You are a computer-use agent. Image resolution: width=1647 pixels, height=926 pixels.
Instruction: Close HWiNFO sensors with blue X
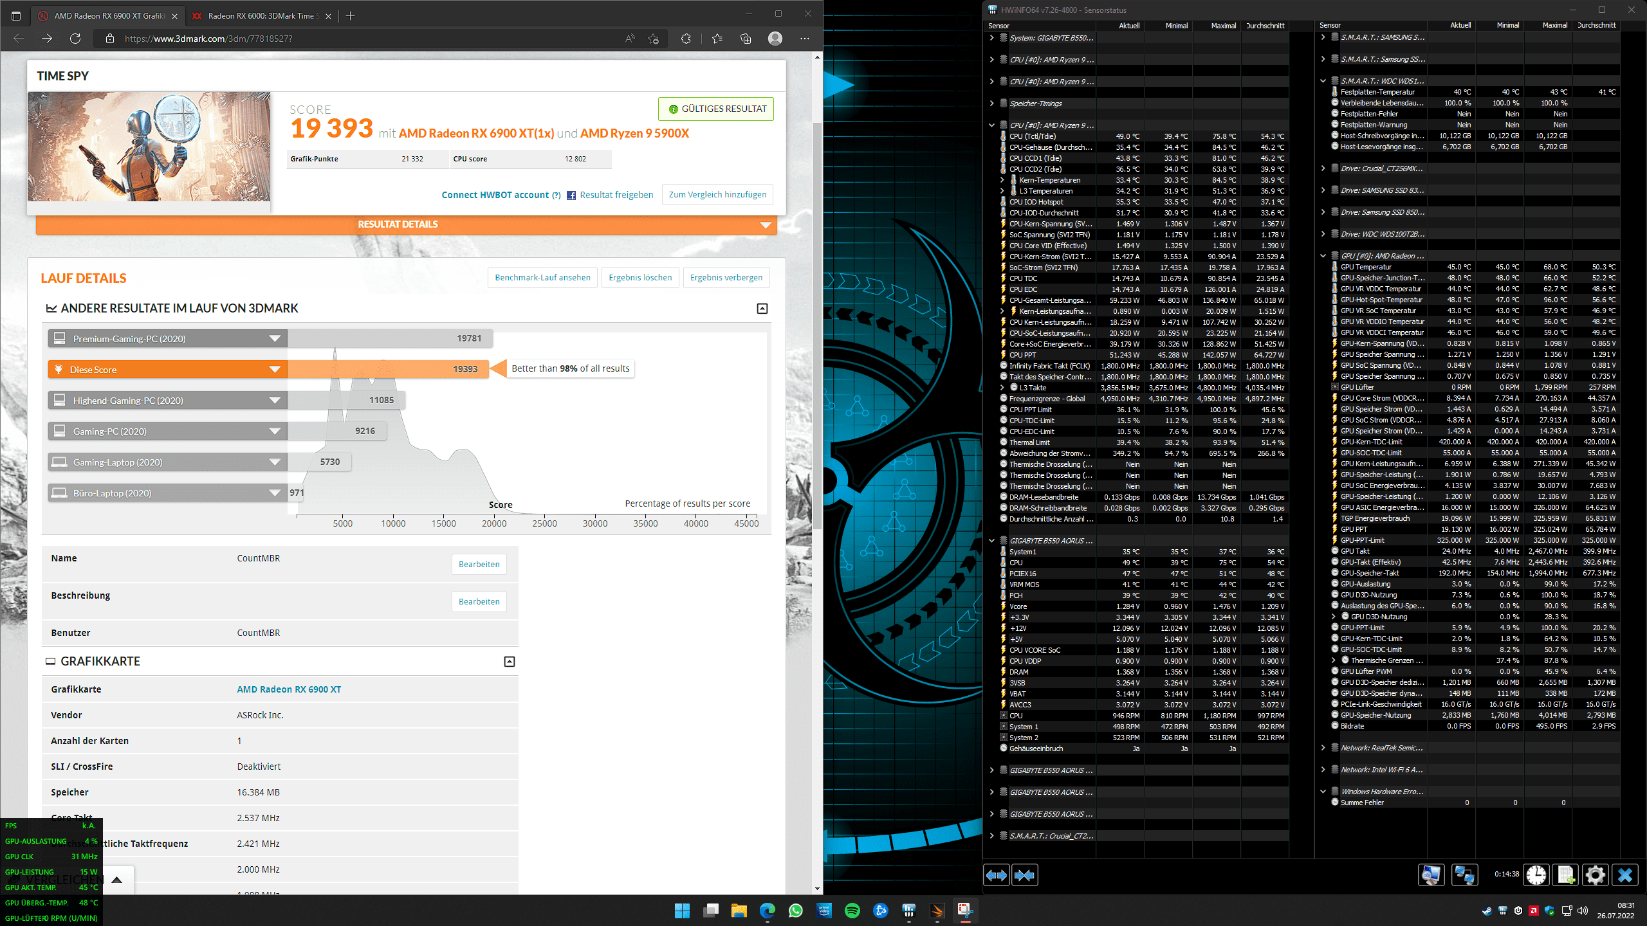(x=1625, y=875)
